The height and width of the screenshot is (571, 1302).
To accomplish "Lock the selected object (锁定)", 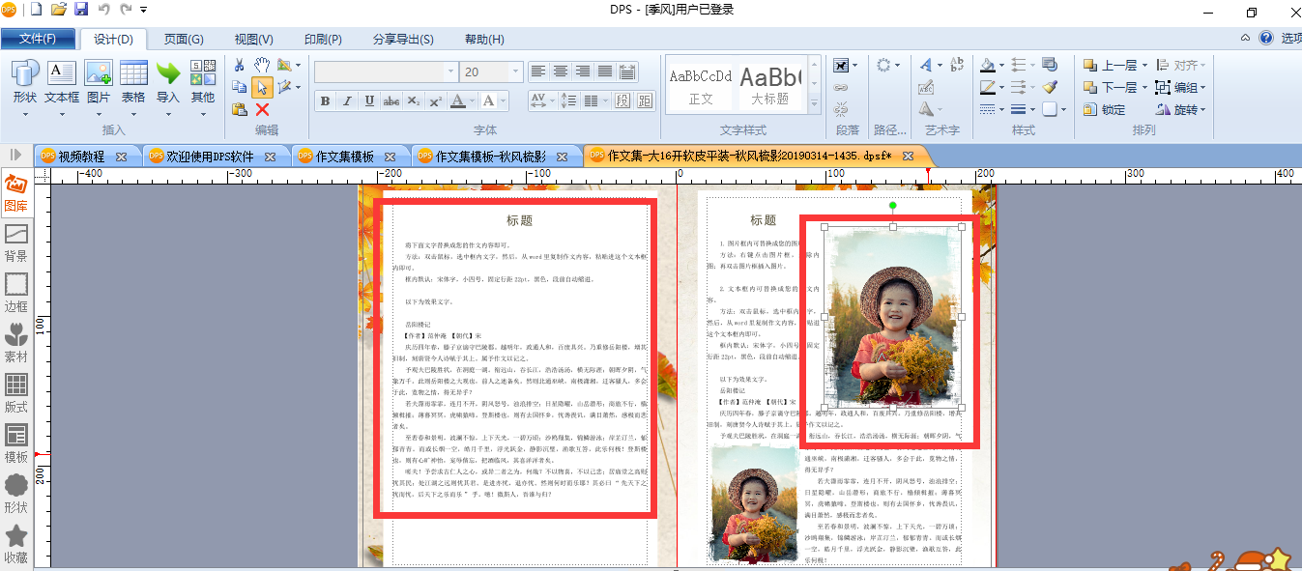I will coord(1105,110).
